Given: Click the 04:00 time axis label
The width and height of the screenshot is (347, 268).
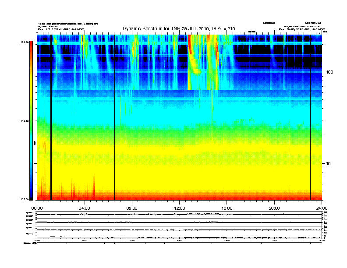Looking at the screenshot, I should [85, 208].
